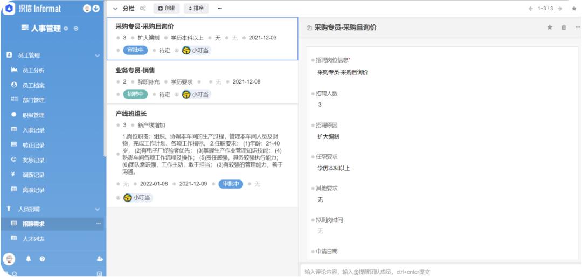This screenshot has width=582, height=277.
Task: Open 入职记录 in sidebar
Action: 33,130
